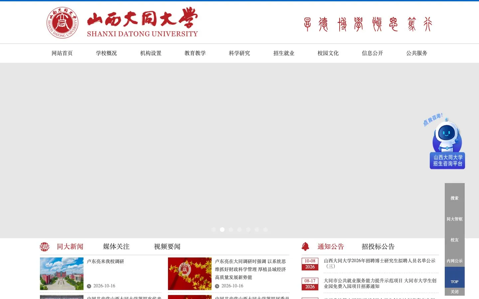Screen dimensions: 479x299
Task: Switch to the 通知公告 tab
Action: point(331,247)
